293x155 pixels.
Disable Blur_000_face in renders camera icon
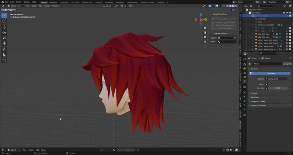click(290, 34)
